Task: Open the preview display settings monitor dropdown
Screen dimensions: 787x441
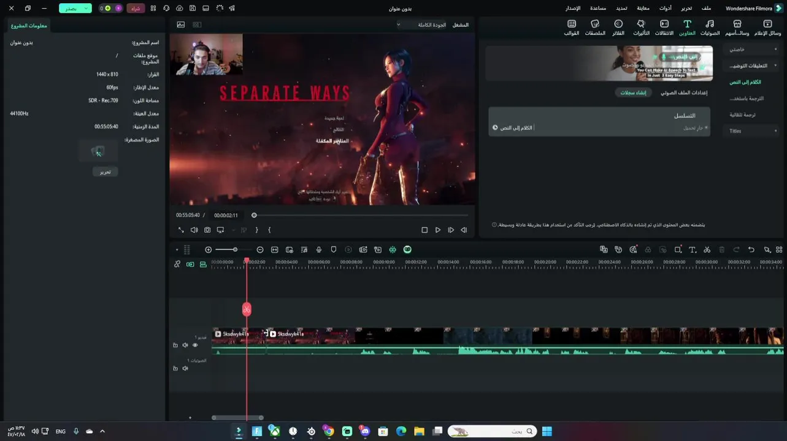Action: click(x=222, y=230)
